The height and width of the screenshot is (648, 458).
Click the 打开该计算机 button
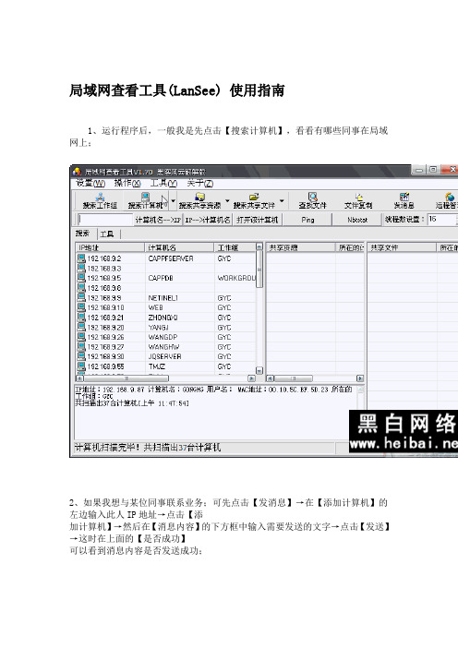pyautogui.click(x=258, y=220)
